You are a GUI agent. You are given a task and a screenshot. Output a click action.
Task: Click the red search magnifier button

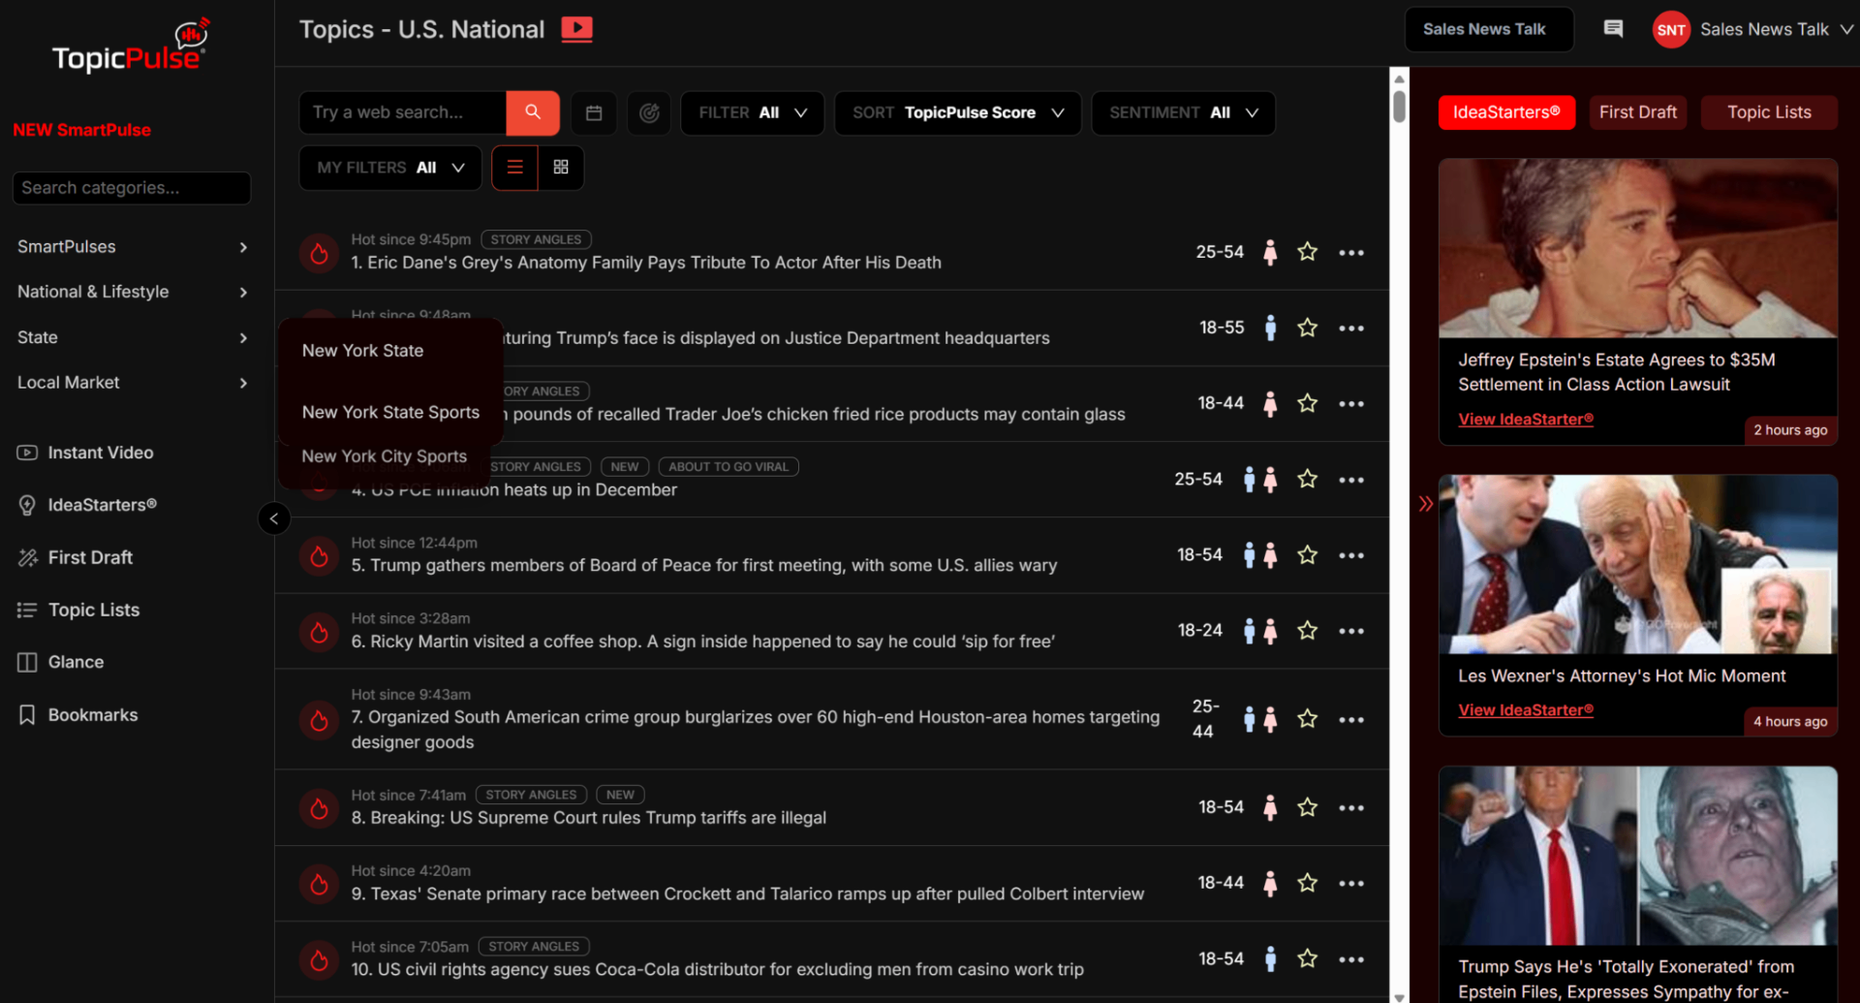(532, 112)
